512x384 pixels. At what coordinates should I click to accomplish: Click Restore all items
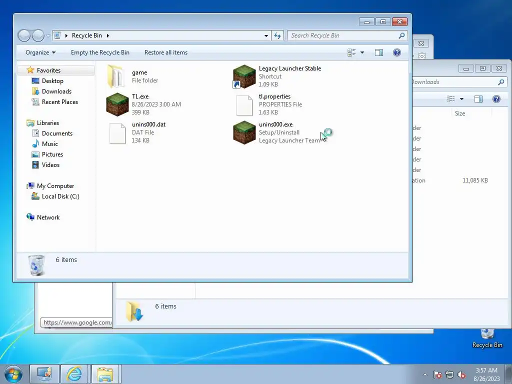point(166,52)
